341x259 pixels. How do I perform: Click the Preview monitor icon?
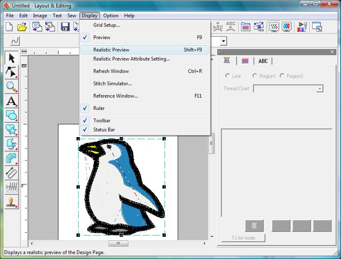[274, 27]
